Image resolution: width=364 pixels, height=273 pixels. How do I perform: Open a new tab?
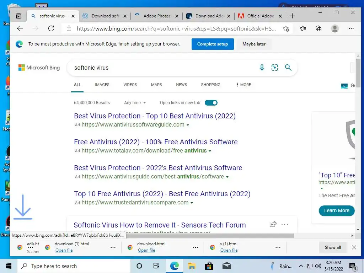tap(293, 16)
